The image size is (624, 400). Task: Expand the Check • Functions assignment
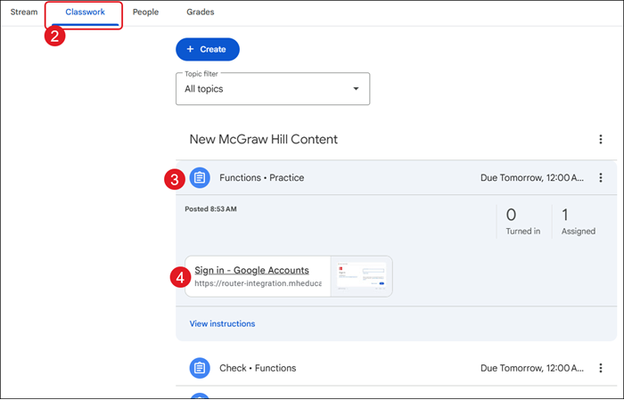coord(258,368)
